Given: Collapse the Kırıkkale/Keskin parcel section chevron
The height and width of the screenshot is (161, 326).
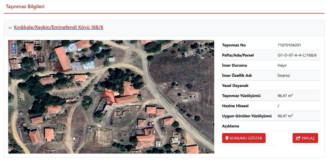Looking at the screenshot, I should pos(10,28).
